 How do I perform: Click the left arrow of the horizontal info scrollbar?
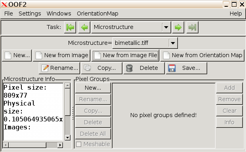tap(6, 145)
